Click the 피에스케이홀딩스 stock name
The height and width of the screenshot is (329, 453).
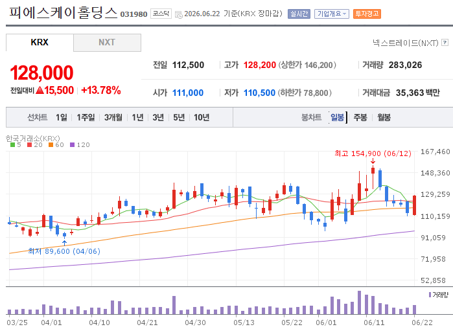(63, 13)
